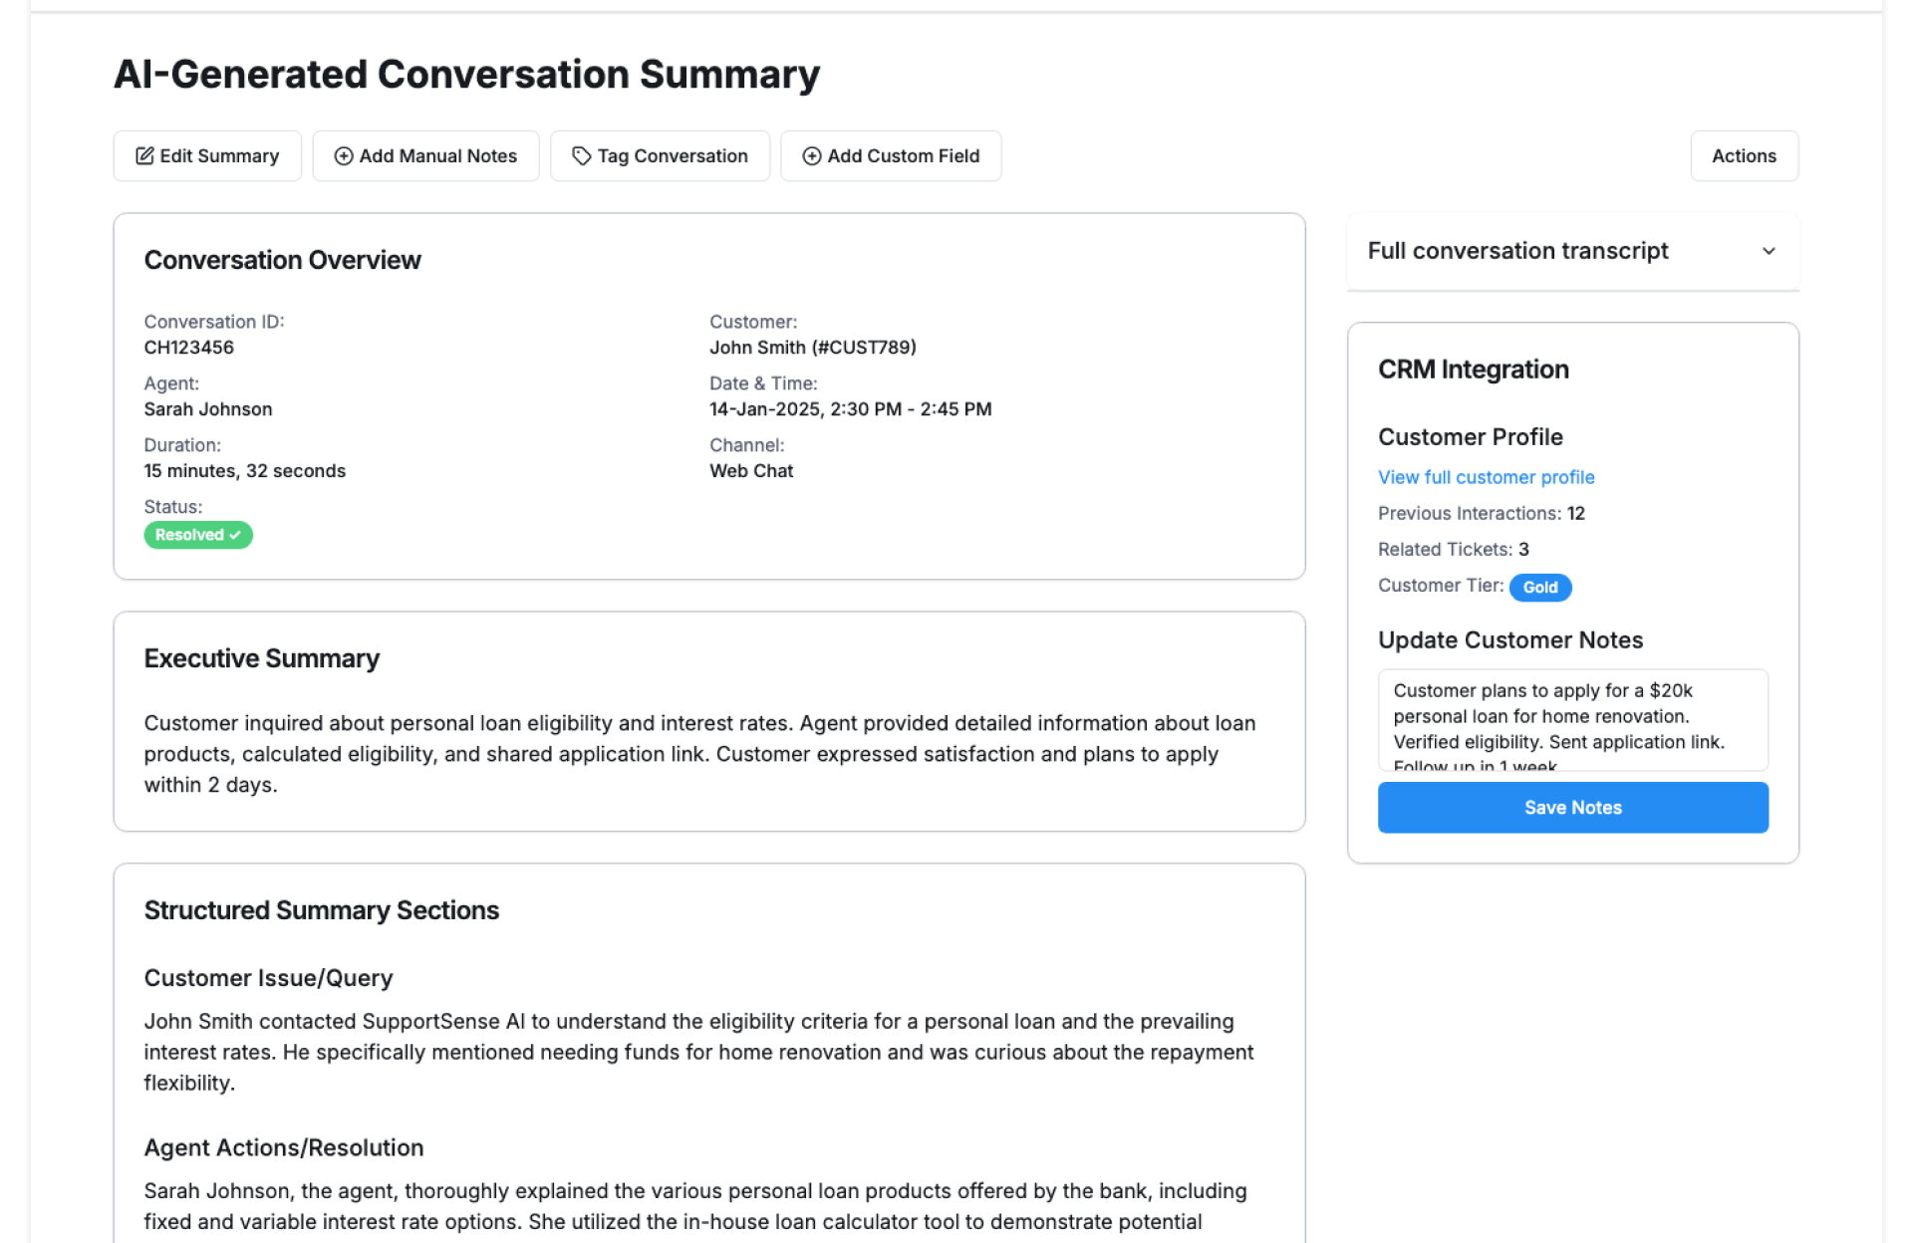Click the plus icon on Add Custom Field

812,156
